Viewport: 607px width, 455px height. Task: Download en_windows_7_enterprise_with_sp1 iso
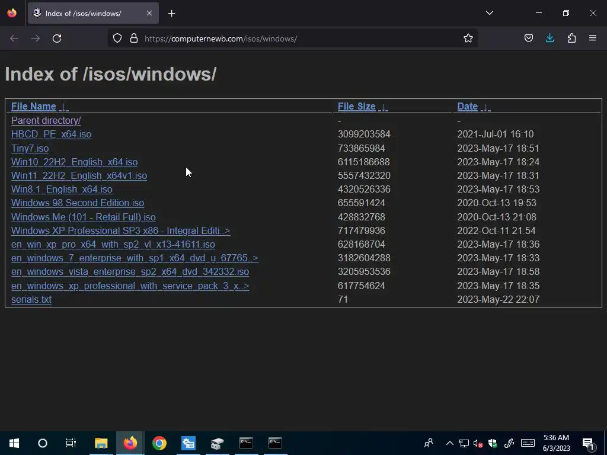135,258
